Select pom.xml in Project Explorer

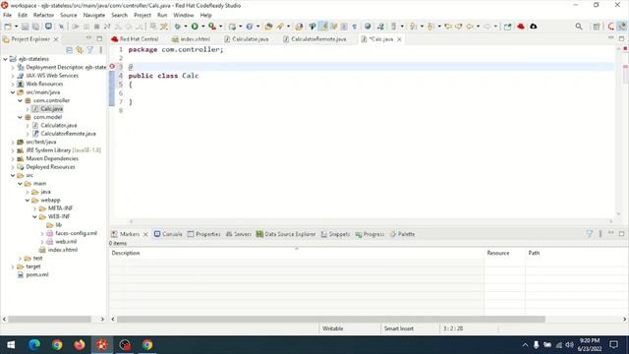[x=37, y=275]
